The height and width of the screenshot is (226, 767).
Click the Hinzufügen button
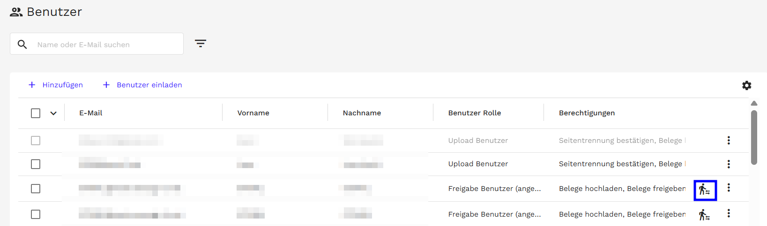[x=56, y=85]
